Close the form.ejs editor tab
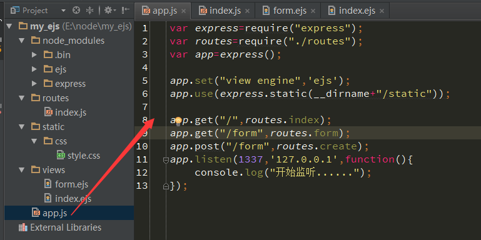Screen dimensions: 481x240 click(x=313, y=11)
